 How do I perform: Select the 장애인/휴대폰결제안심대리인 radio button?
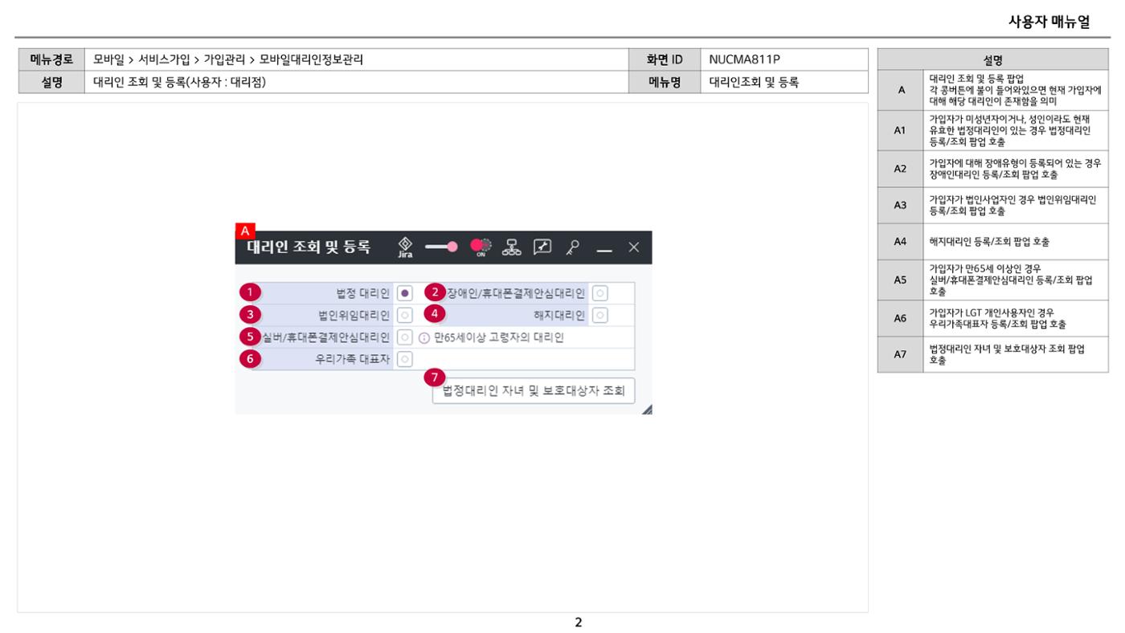[x=600, y=293]
